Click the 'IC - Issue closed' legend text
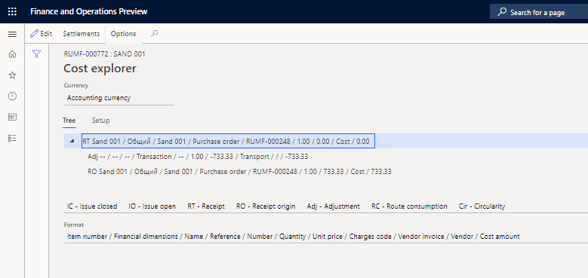 92,206
